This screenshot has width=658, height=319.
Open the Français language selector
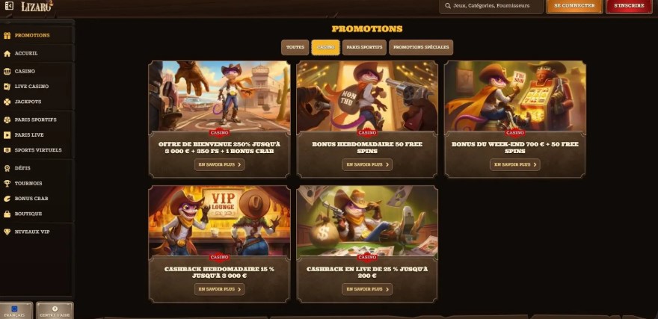coord(16,311)
